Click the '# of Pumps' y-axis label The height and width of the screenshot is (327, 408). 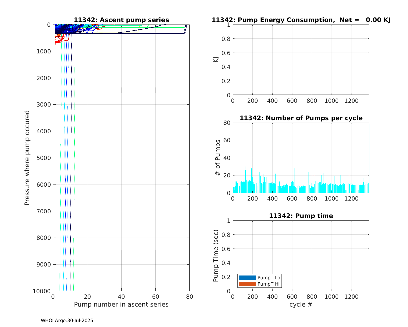click(x=218, y=158)
